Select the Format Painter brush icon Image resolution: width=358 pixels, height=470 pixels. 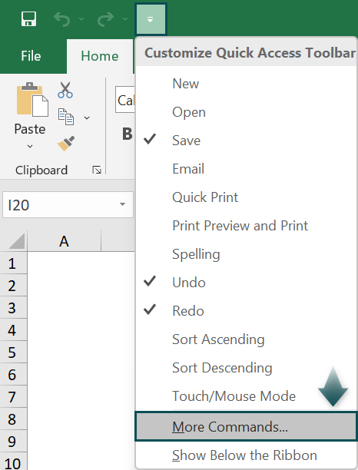[x=66, y=144]
